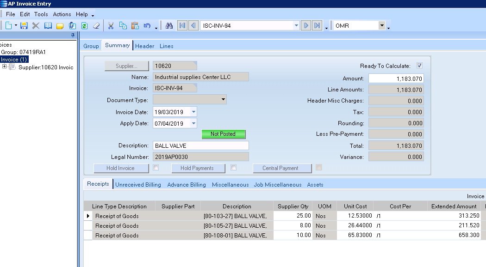Switch to the Lines tab

pyautogui.click(x=167, y=46)
